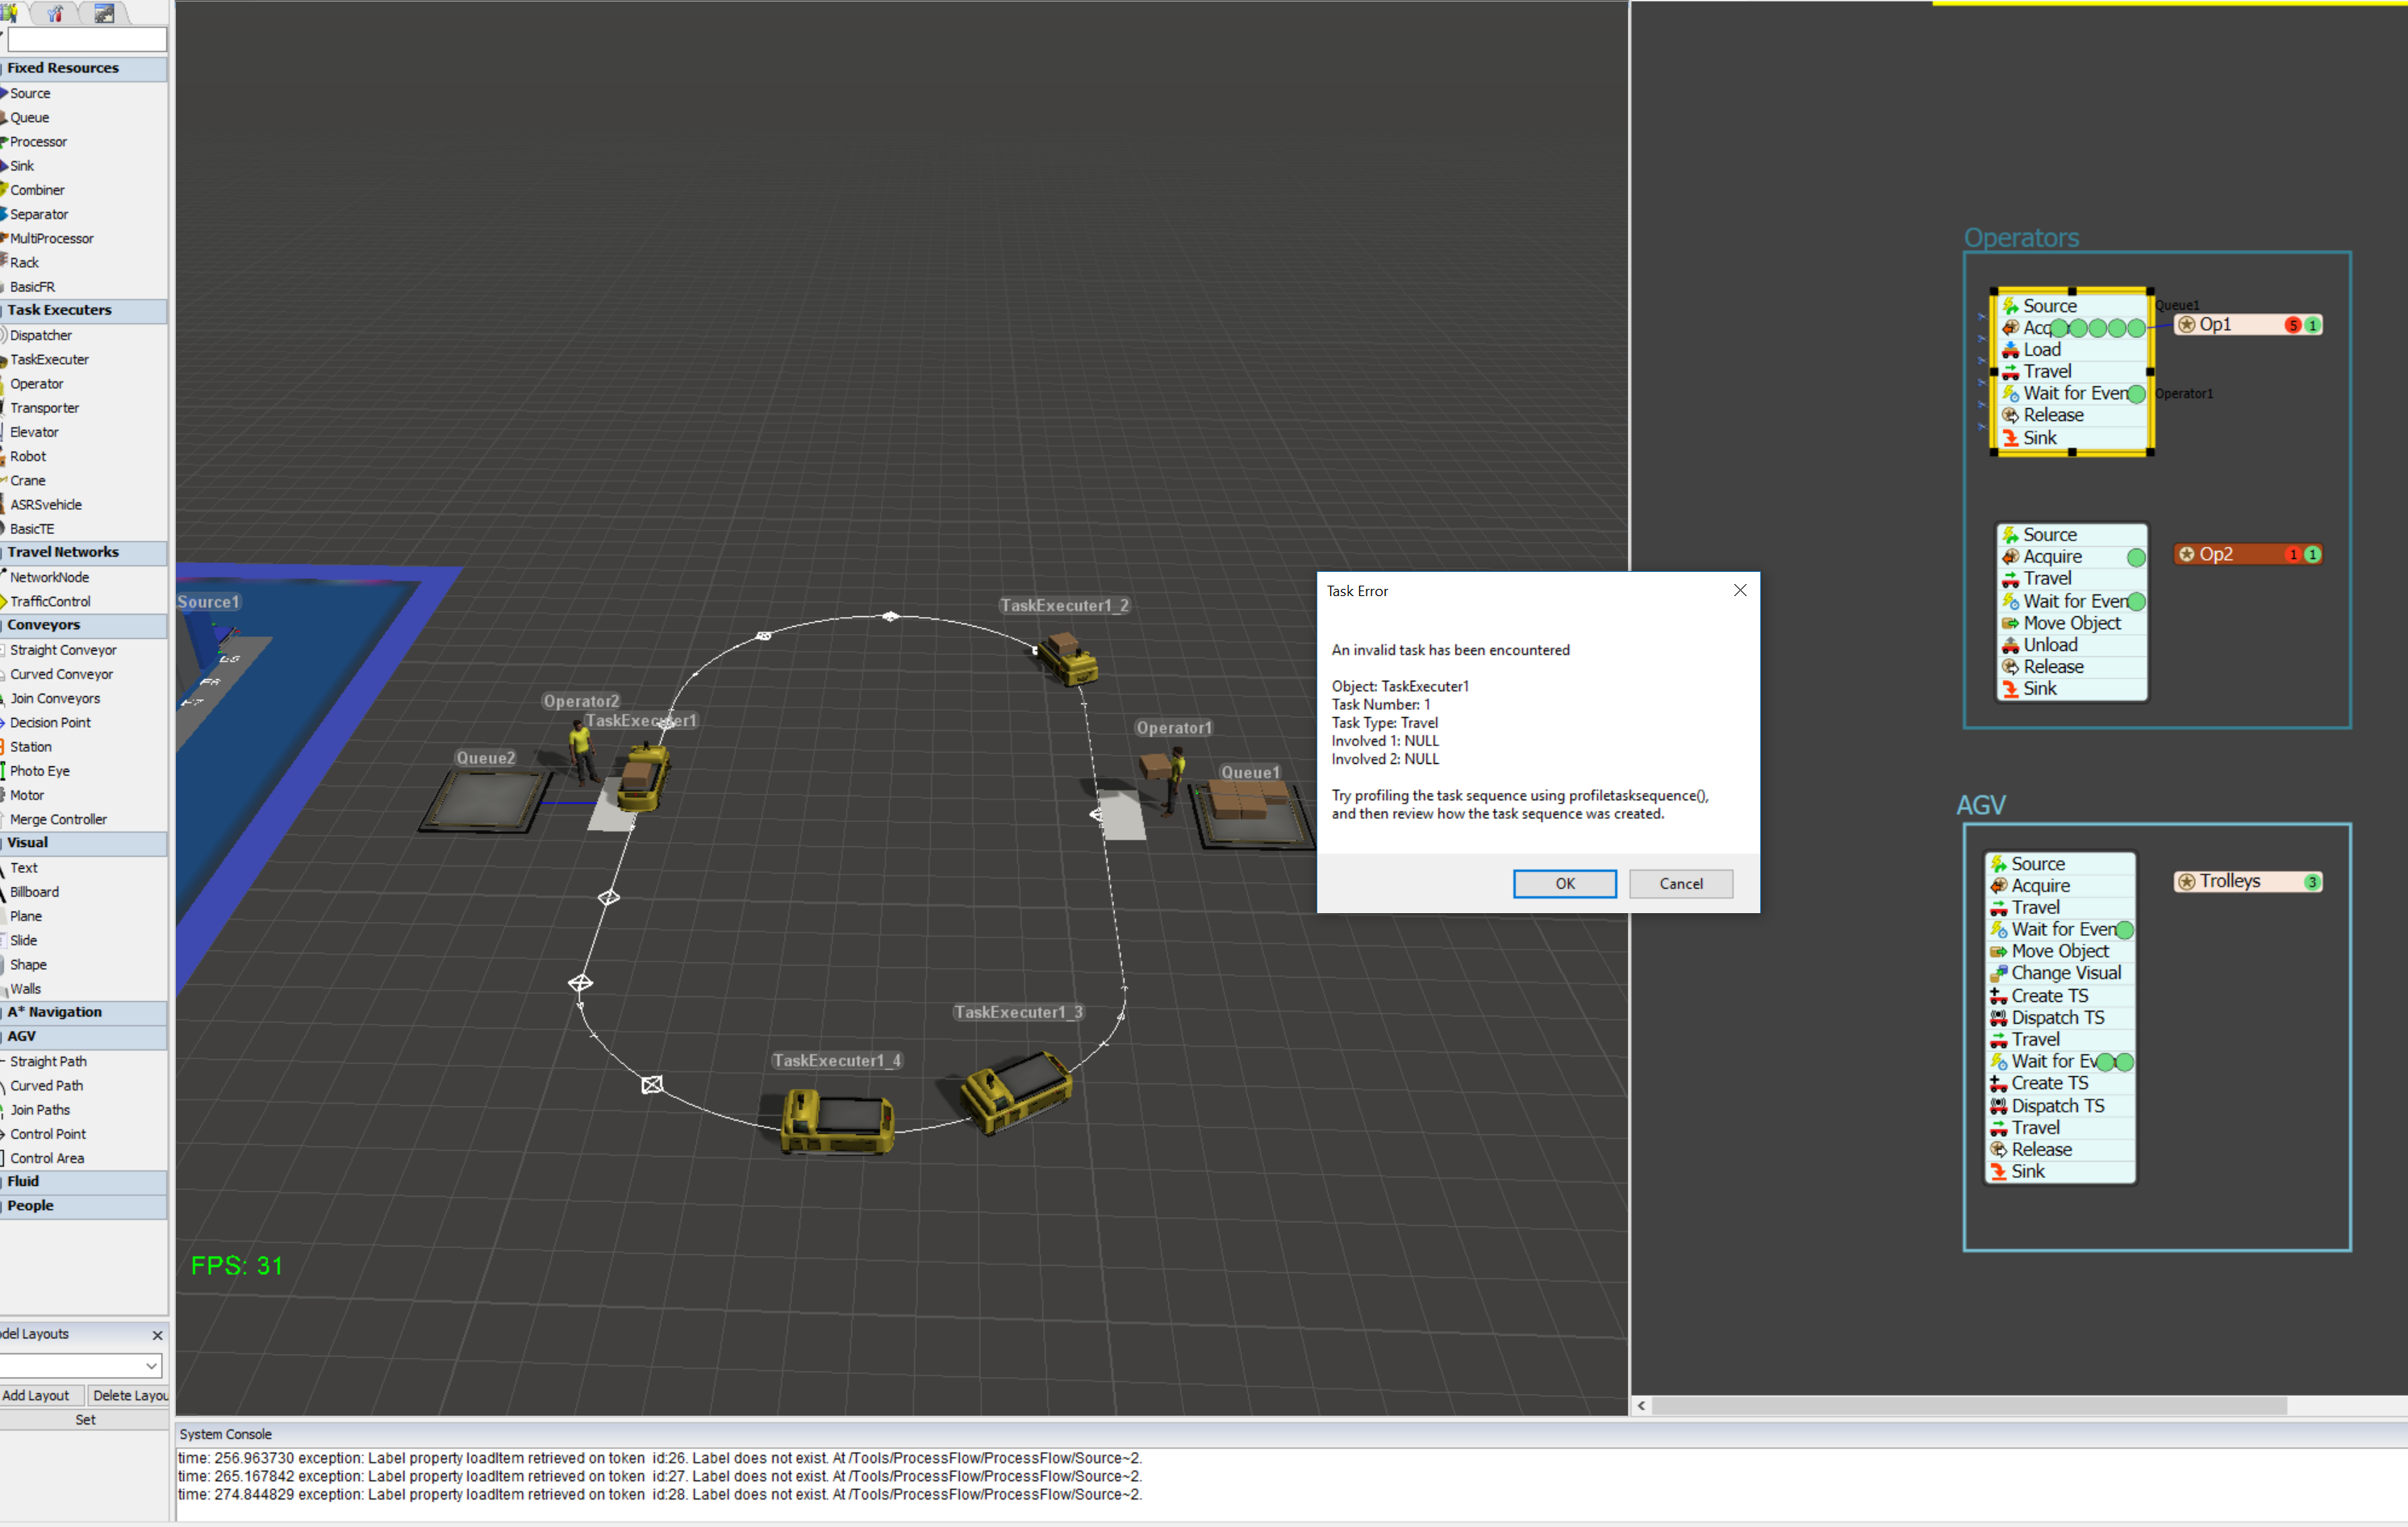This screenshot has height=1527, width=2408.
Task: Close the Task Error dialog
Action: click(1739, 590)
